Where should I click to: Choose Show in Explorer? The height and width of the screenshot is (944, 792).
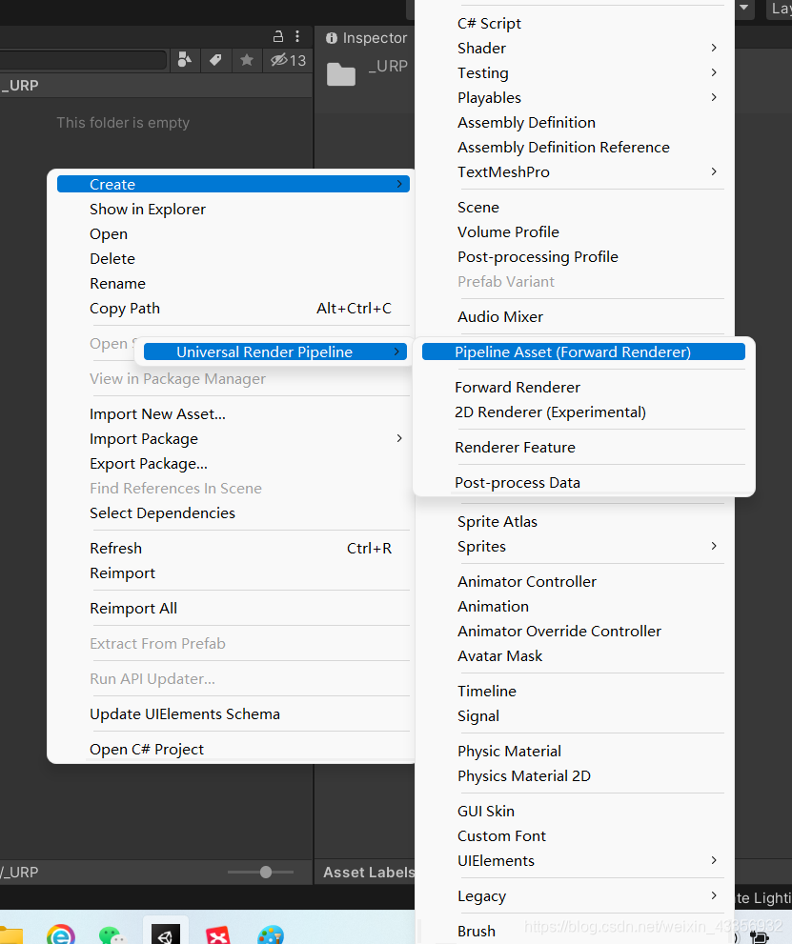[x=234, y=209]
